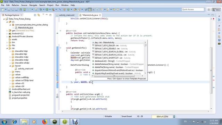Open the Package Explorer view menu

[x=43, y=15]
